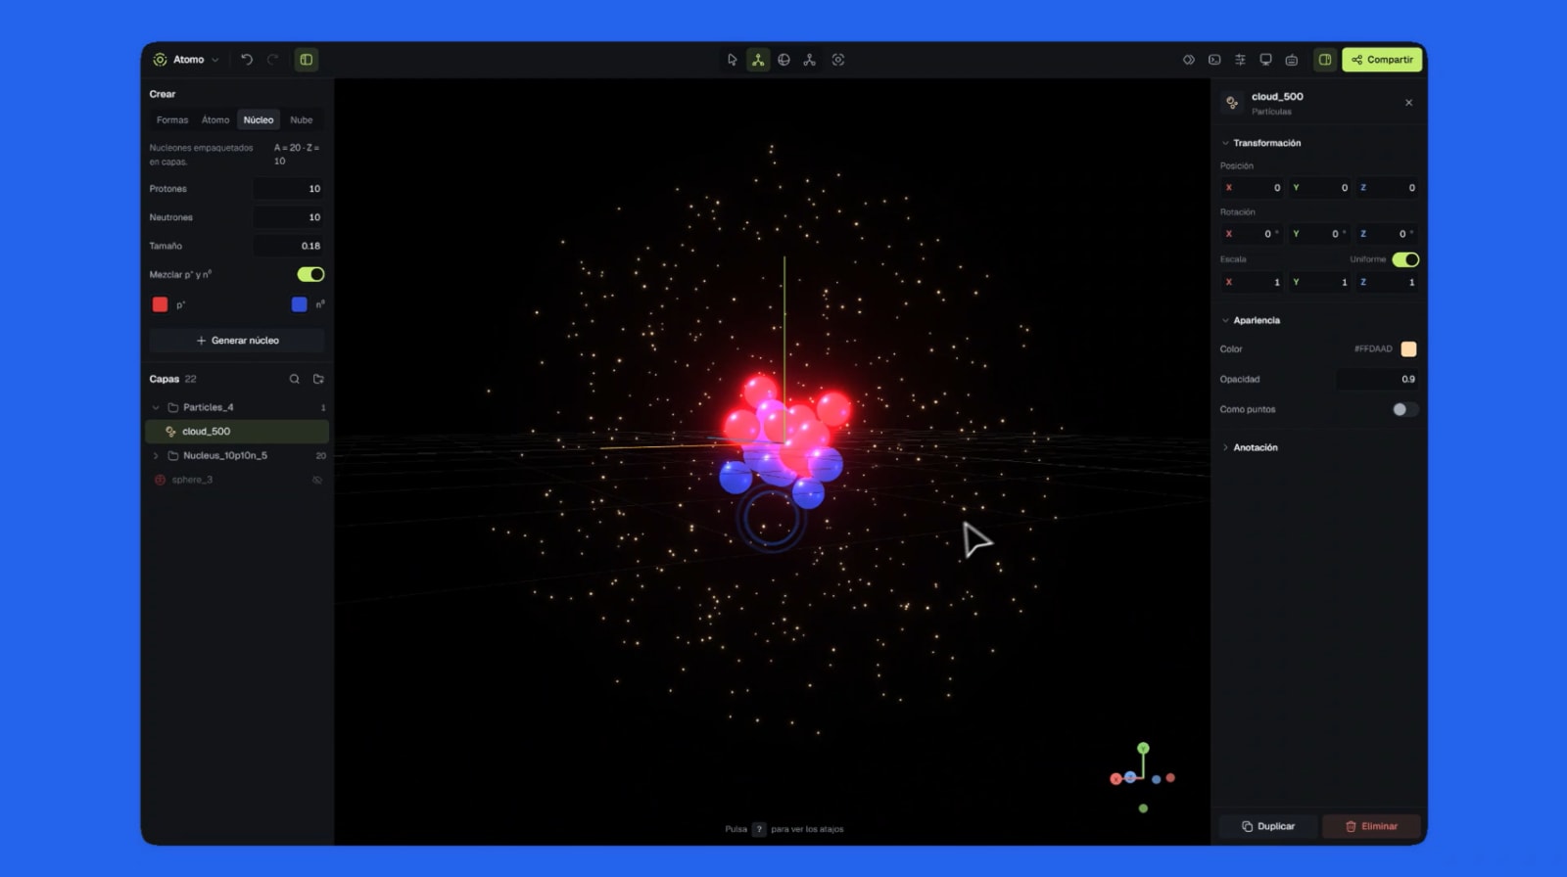Collapse the Apariencia section
This screenshot has height=877, width=1567.
click(x=1225, y=320)
